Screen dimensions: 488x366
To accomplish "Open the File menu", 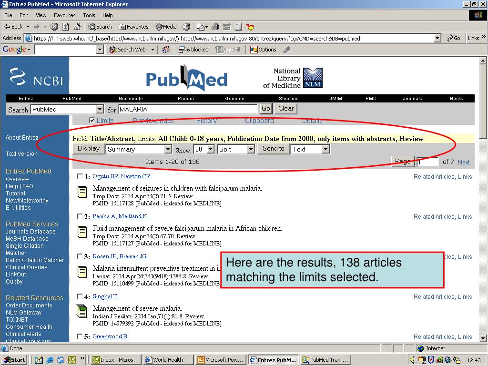I will 8,15.
